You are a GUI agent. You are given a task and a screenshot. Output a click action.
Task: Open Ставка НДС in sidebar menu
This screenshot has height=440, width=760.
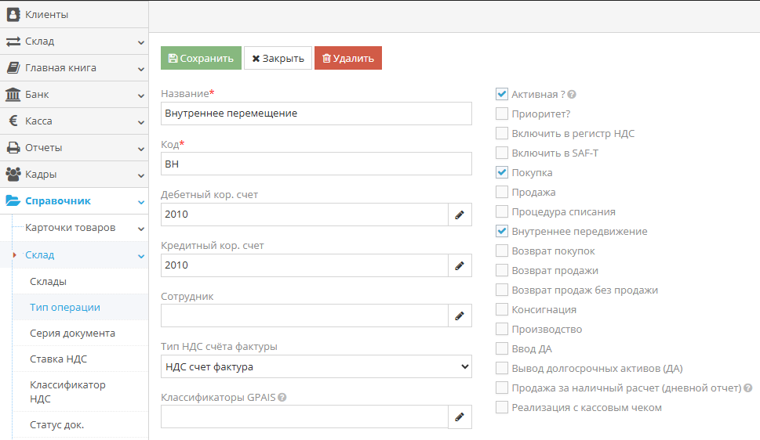(58, 359)
